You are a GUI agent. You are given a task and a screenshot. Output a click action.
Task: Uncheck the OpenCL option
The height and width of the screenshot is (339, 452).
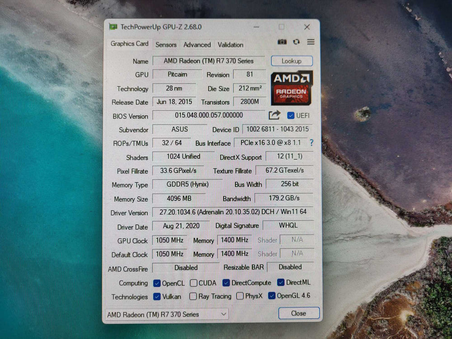156,283
